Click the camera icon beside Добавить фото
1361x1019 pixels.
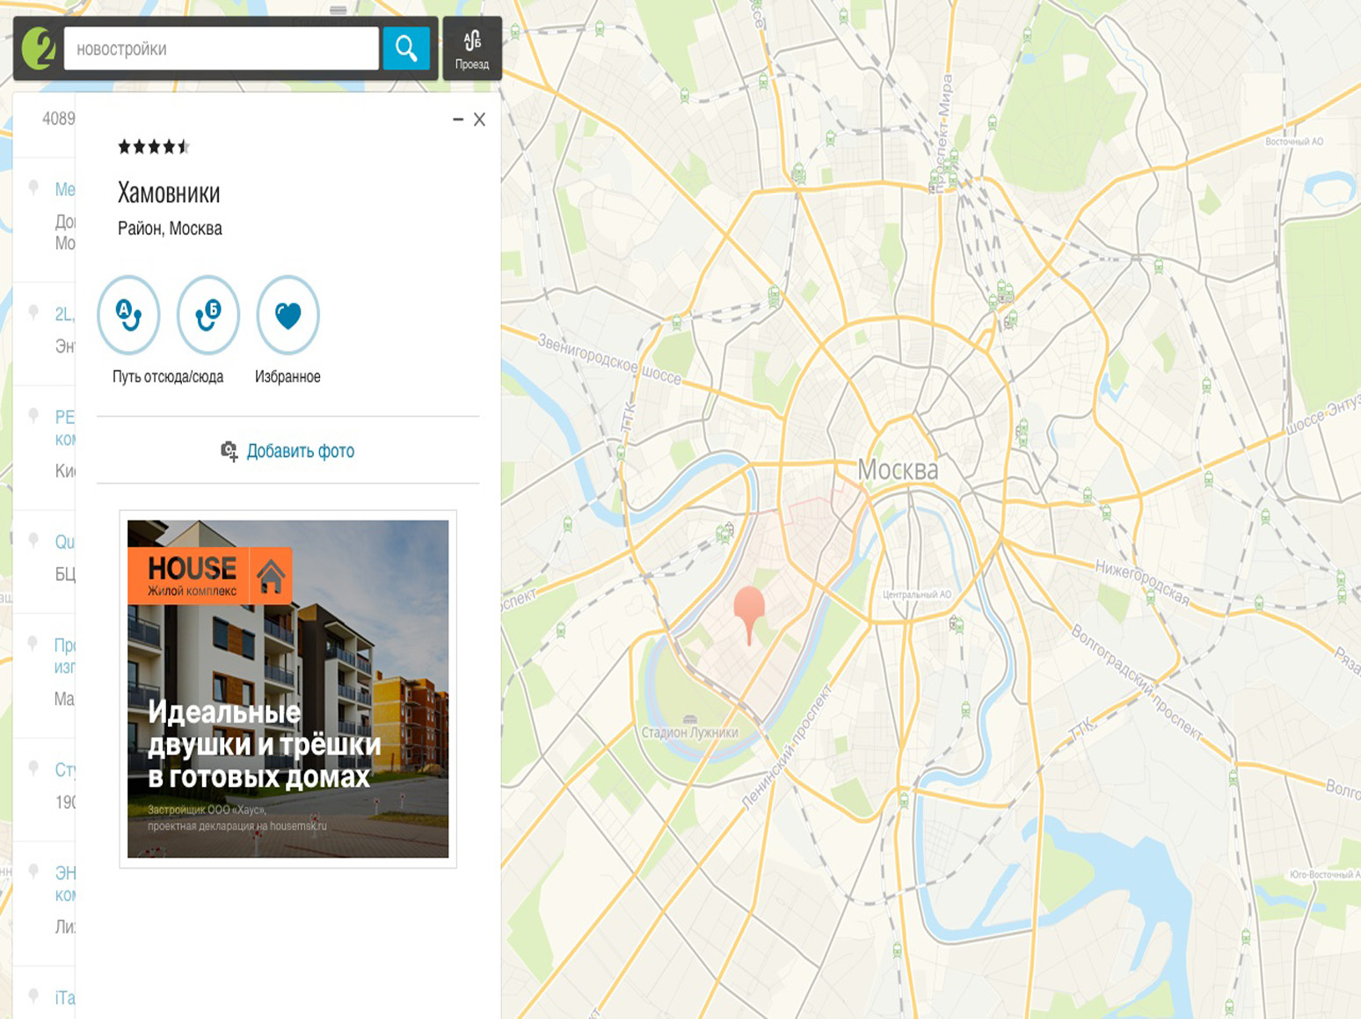click(x=229, y=451)
